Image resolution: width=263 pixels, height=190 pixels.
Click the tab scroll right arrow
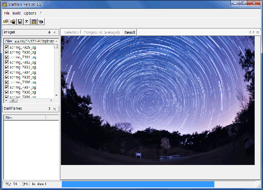tap(254, 32)
